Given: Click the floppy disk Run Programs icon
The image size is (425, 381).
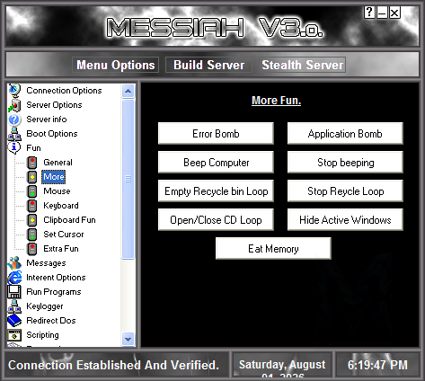Looking at the screenshot, I should pyautogui.click(x=14, y=292).
